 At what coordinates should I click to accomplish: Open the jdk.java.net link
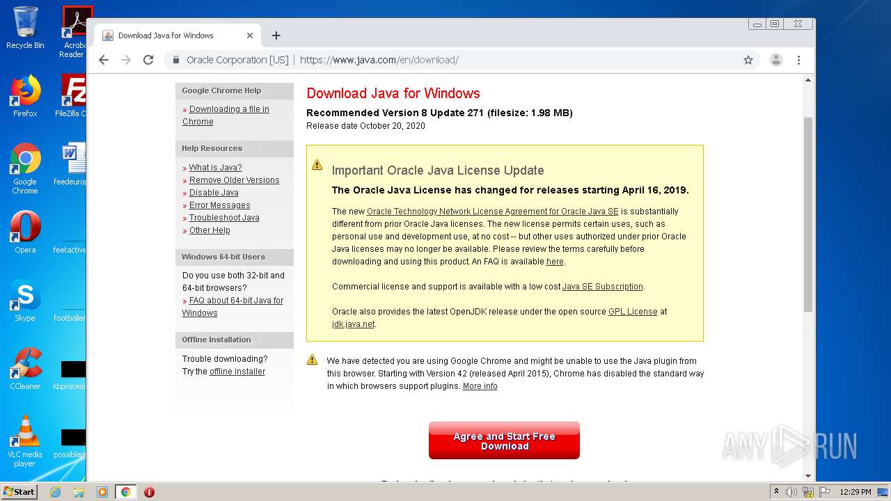[354, 324]
